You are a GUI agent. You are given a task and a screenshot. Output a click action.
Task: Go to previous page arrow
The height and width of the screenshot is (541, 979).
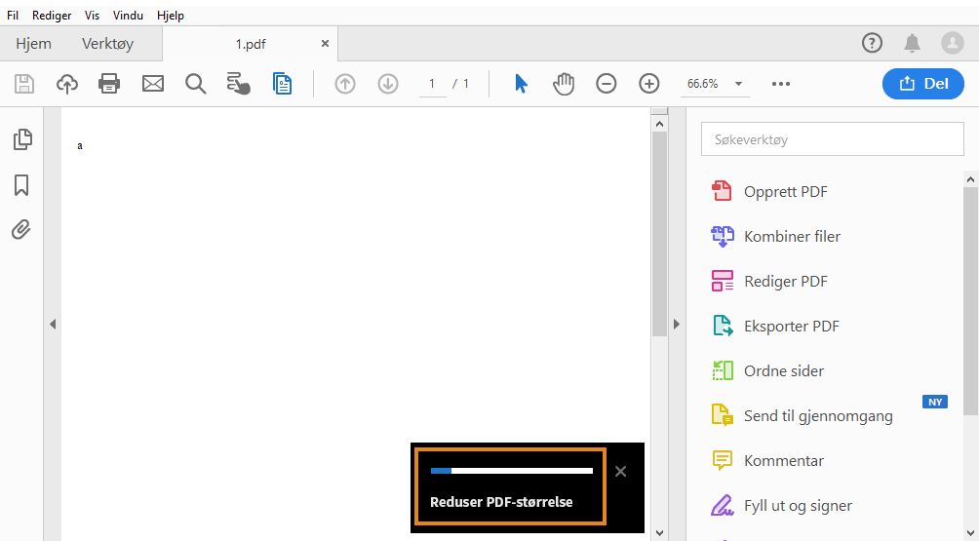(x=344, y=84)
